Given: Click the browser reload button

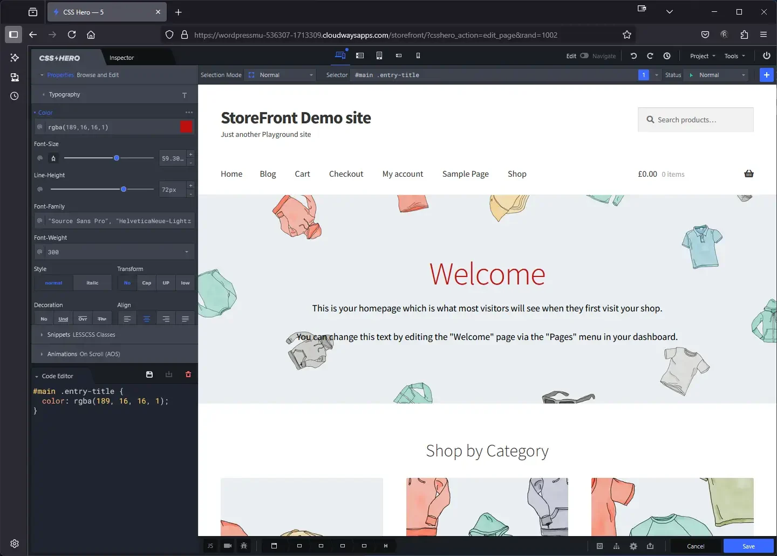Looking at the screenshot, I should point(72,34).
